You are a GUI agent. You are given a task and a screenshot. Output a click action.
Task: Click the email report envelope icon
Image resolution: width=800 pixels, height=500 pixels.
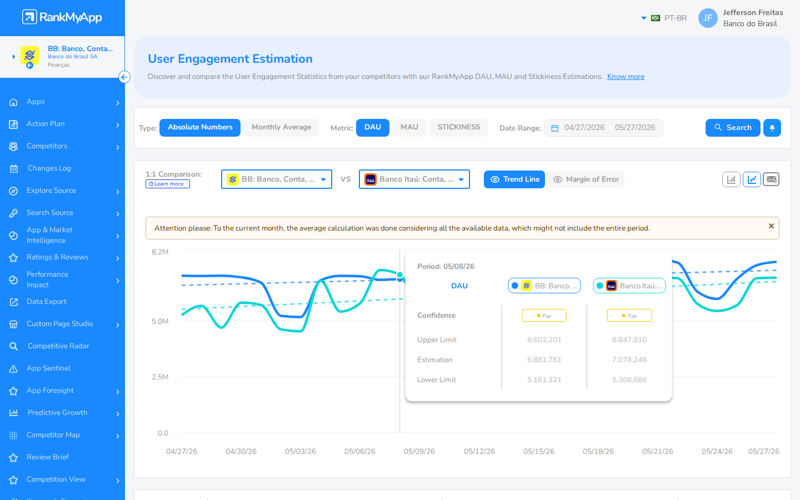771,179
